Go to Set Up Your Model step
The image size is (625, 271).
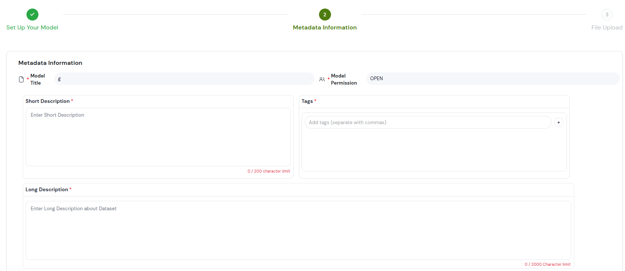click(32, 28)
